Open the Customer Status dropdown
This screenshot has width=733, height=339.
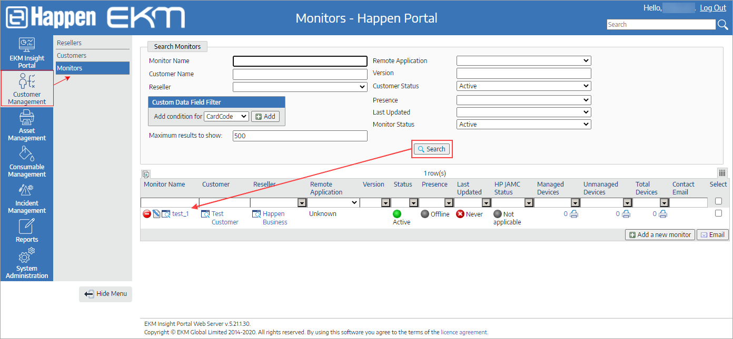click(x=524, y=86)
